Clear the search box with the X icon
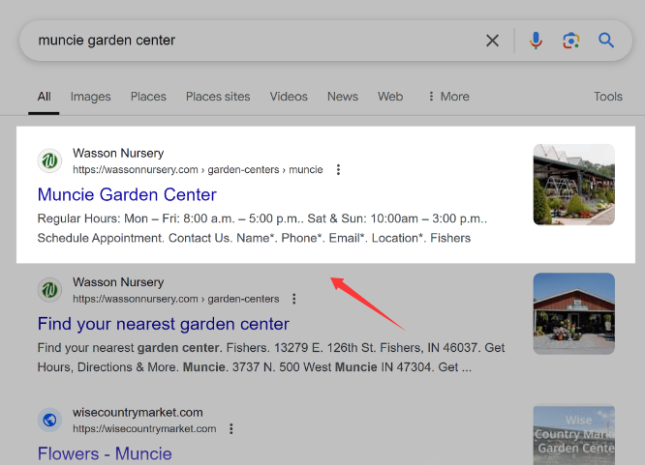The image size is (645, 465). click(x=492, y=41)
